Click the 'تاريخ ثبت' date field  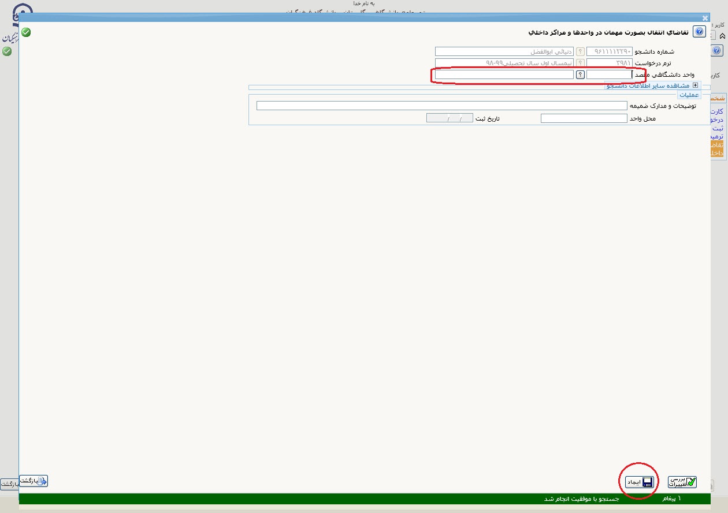(x=450, y=118)
